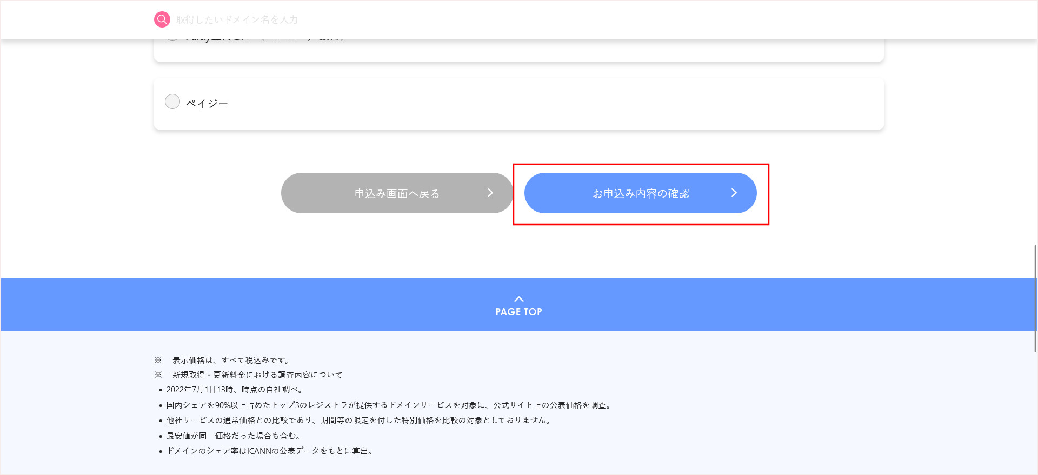1038x475 pixels.
Task: Click the お申込み内容の確認 confirm button
Action: pos(640,193)
